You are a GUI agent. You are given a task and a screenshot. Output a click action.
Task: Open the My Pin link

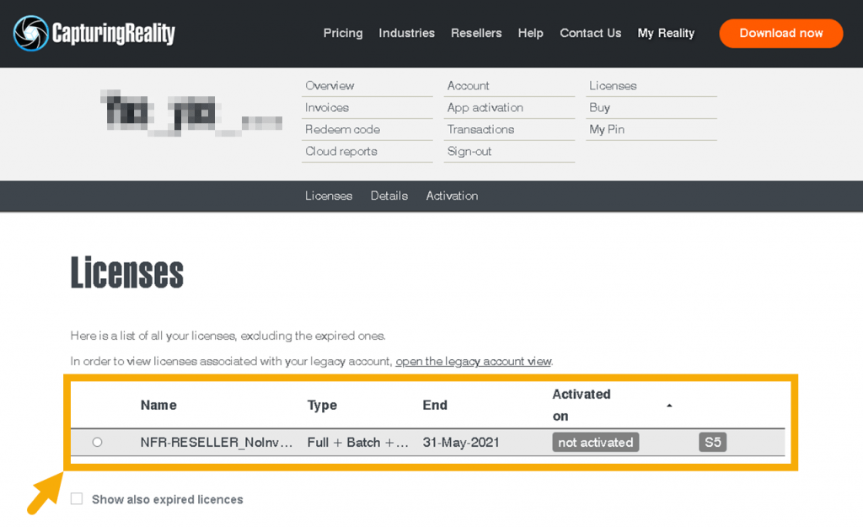pos(607,129)
